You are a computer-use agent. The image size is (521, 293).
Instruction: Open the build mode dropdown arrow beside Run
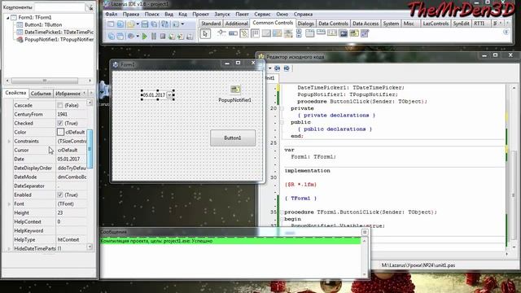click(x=138, y=36)
